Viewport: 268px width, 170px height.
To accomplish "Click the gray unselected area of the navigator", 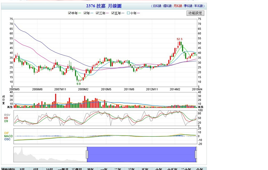I will coord(49,154).
